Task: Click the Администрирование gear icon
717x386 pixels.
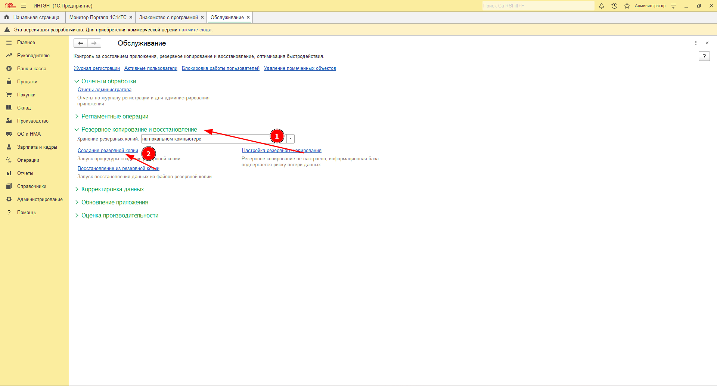Action: tap(9, 200)
